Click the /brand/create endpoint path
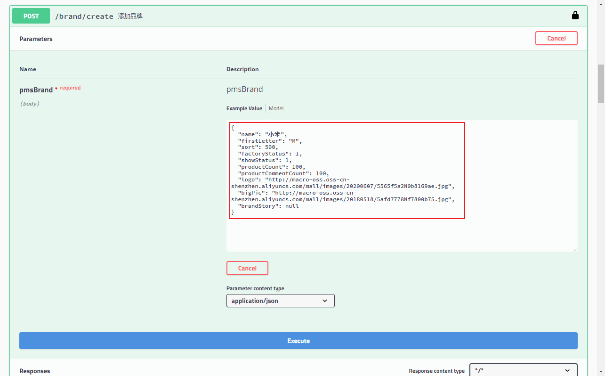This screenshot has width=605, height=376. click(x=84, y=16)
